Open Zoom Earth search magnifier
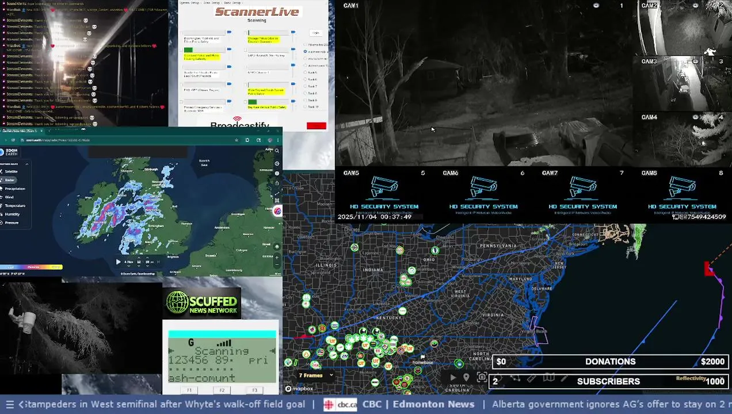732x414 pixels. coord(277,151)
